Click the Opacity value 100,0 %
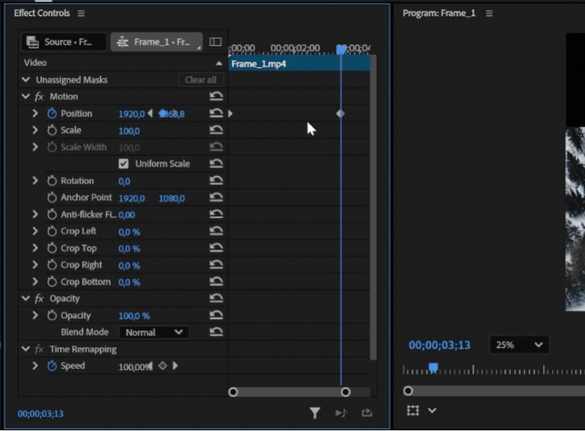 [x=134, y=316]
